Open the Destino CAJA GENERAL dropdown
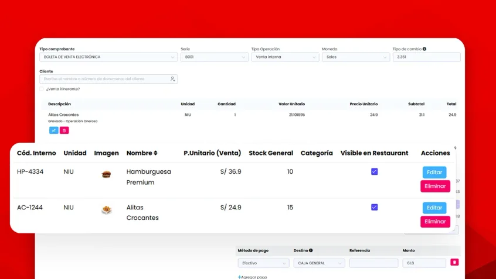The image size is (496, 279). [319, 263]
